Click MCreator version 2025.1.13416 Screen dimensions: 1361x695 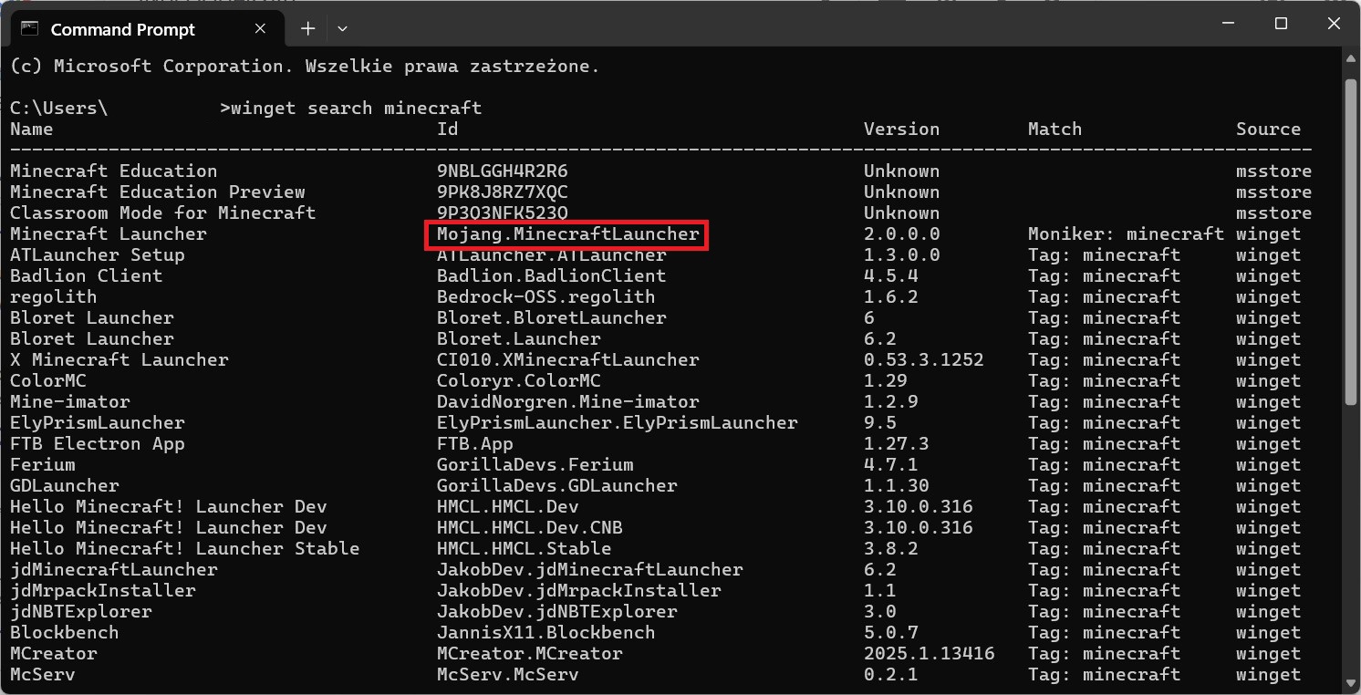click(x=930, y=654)
